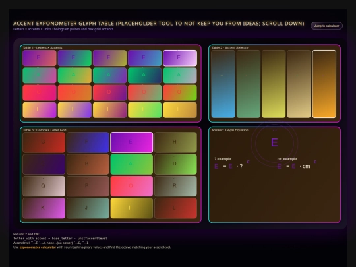This screenshot has height=267, width=356.
Task: Select letter Q in the Complex Letter Grid
Action: coord(44,186)
